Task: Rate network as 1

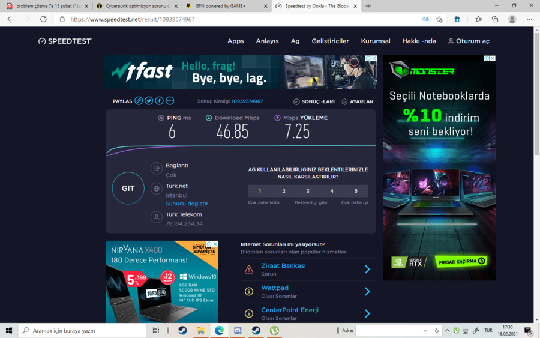Action: [260, 191]
